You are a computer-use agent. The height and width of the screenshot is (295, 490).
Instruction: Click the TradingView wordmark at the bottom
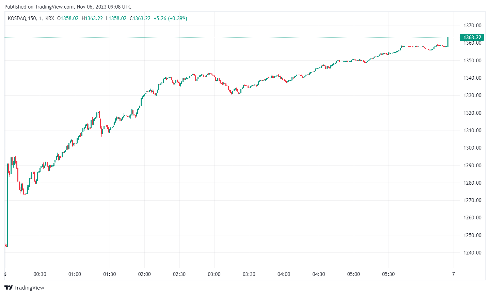coord(29,288)
